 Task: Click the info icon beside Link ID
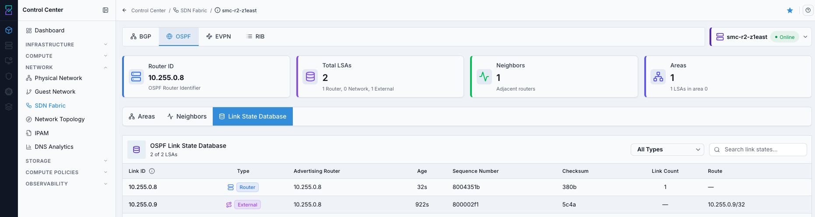(x=152, y=171)
